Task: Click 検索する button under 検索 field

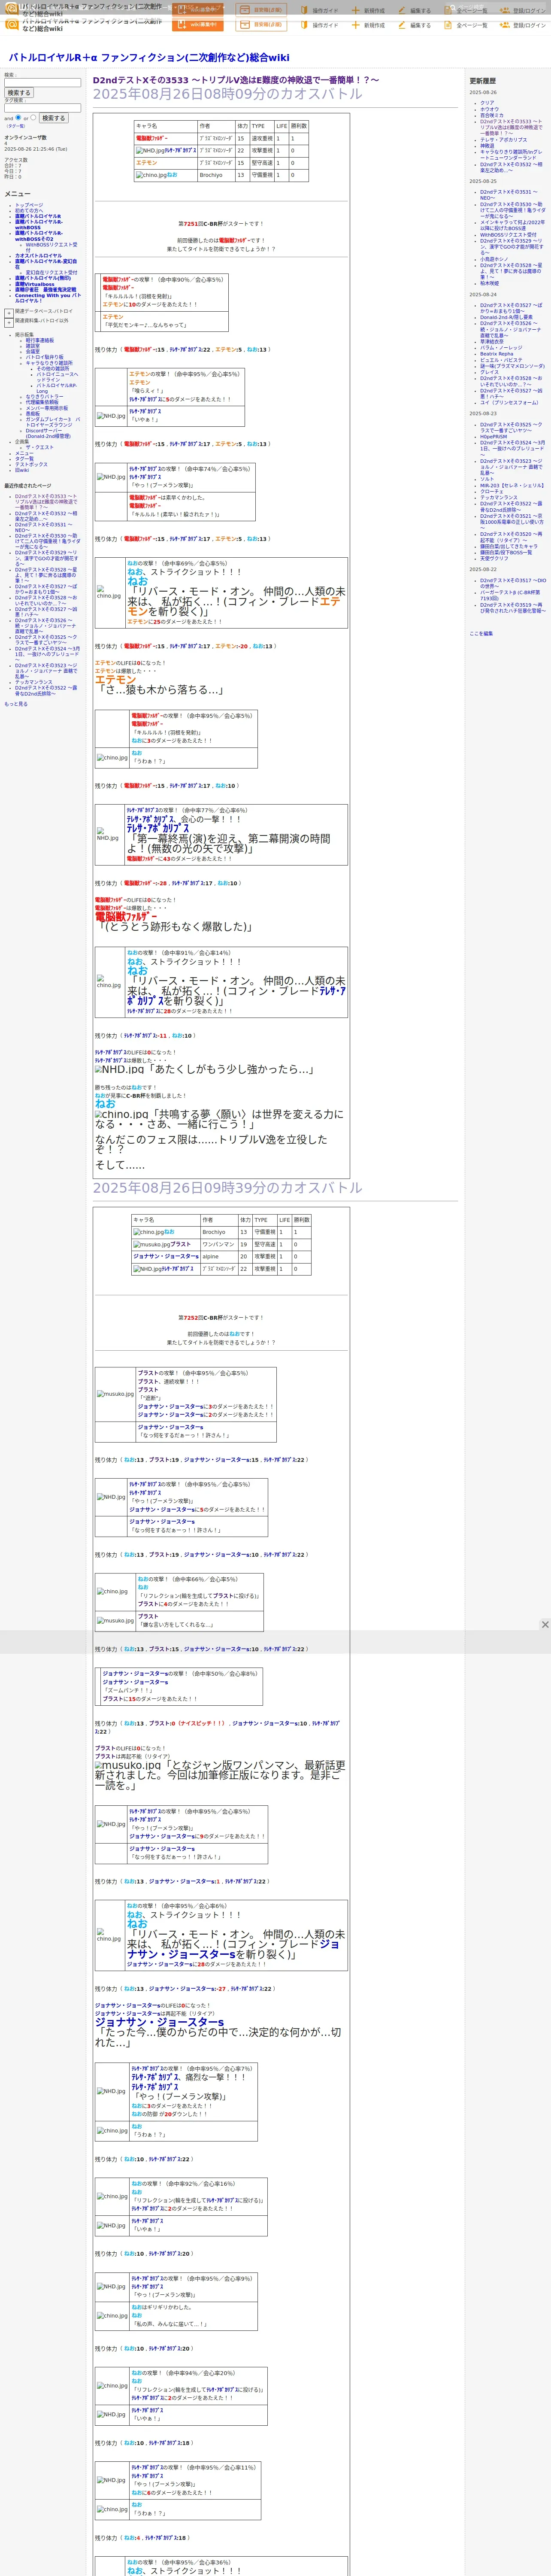Action: 19,93
